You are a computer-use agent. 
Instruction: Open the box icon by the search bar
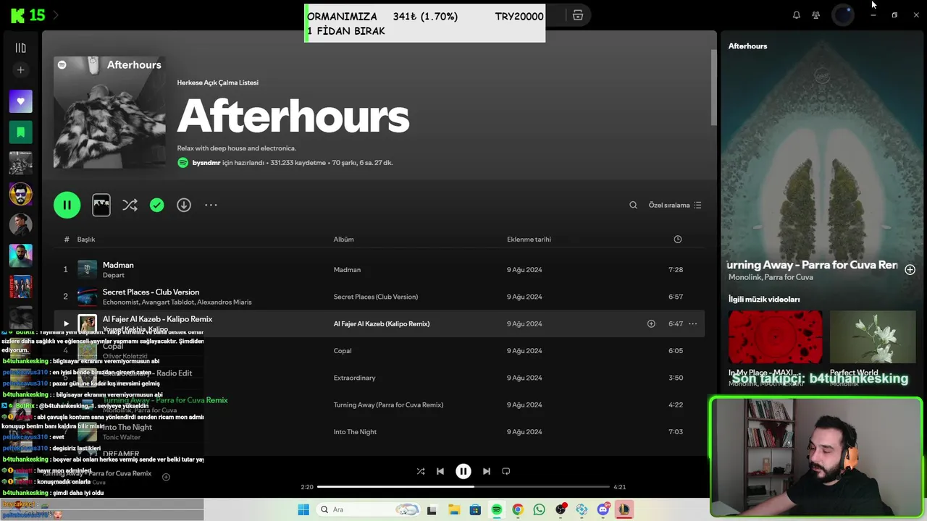578,15
